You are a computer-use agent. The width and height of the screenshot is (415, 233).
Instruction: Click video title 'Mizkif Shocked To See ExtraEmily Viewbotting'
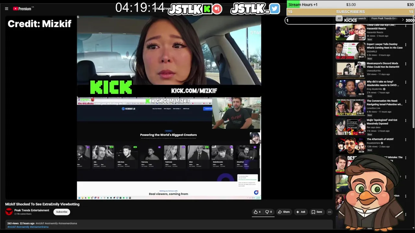42,204
